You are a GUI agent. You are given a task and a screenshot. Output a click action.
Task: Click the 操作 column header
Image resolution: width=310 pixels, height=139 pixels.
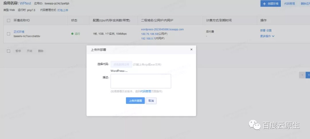[x=263, y=20]
